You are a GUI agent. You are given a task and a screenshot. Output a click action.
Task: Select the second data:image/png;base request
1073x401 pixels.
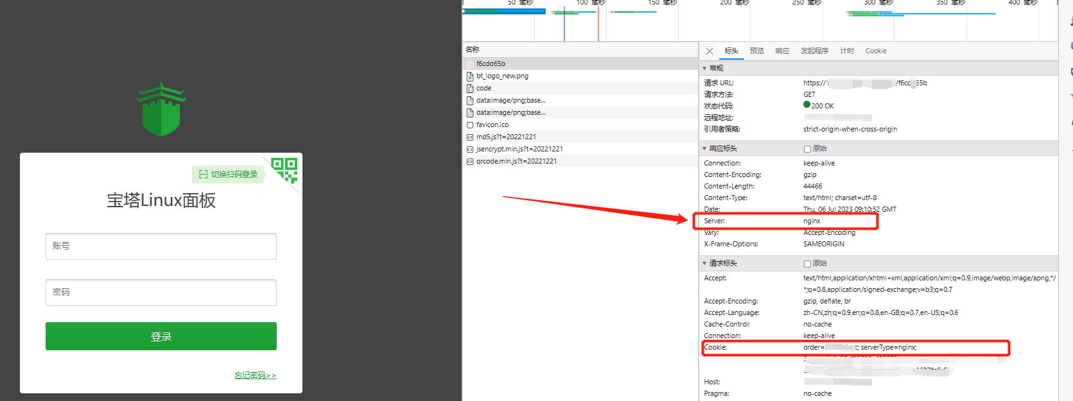click(580, 112)
